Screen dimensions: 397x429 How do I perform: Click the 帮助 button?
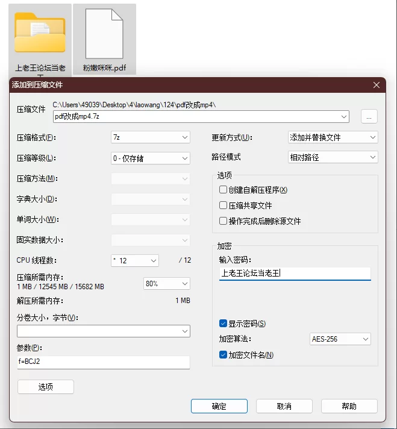click(x=349, y=406)
